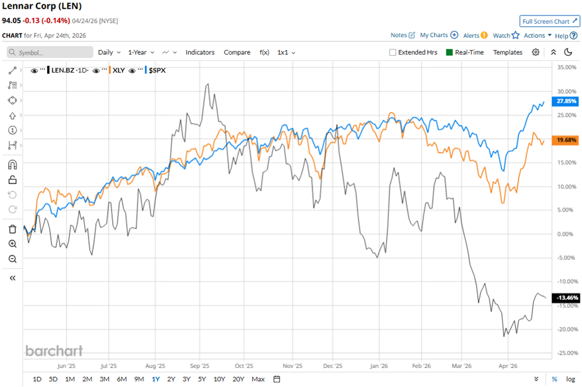Delete drawings with trash icon
This screenshot has height=387, width=582.
[12, 229]
